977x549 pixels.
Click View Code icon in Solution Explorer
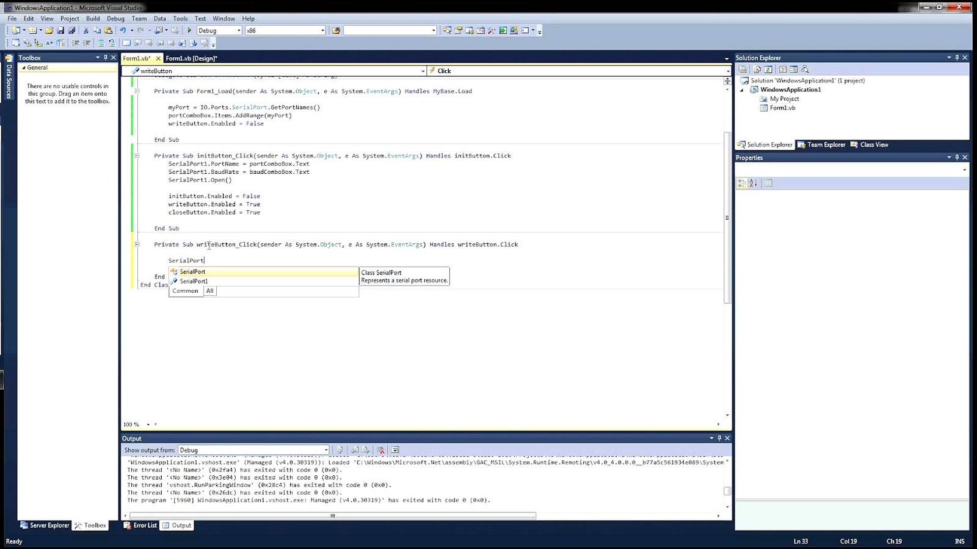(783, 70)
